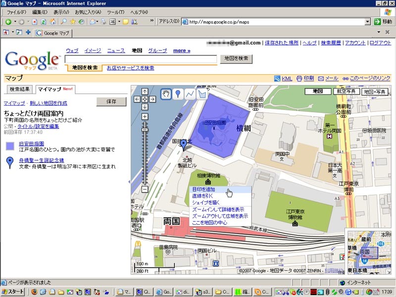Open Favorites star in IE toolbar
396x297 pixels.
(x=73, y=22)
